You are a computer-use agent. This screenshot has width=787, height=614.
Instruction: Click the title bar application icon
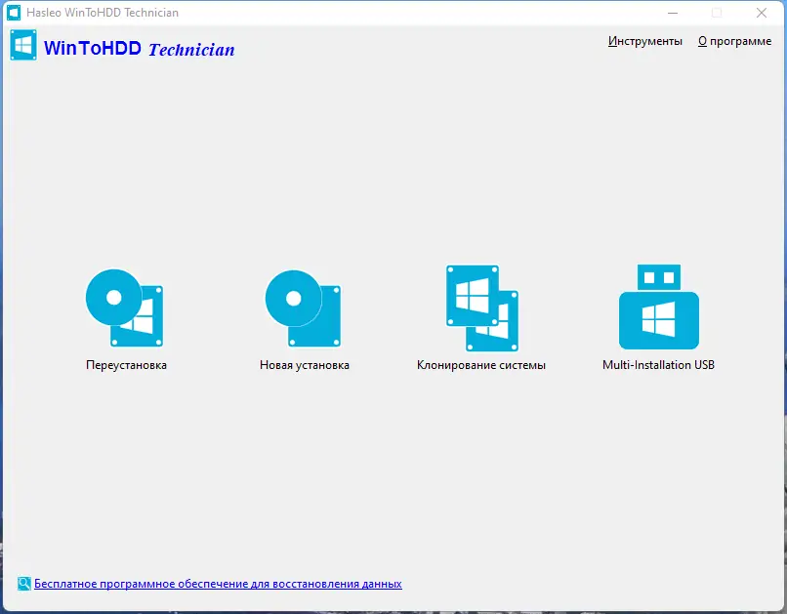[x=14, y=13]
